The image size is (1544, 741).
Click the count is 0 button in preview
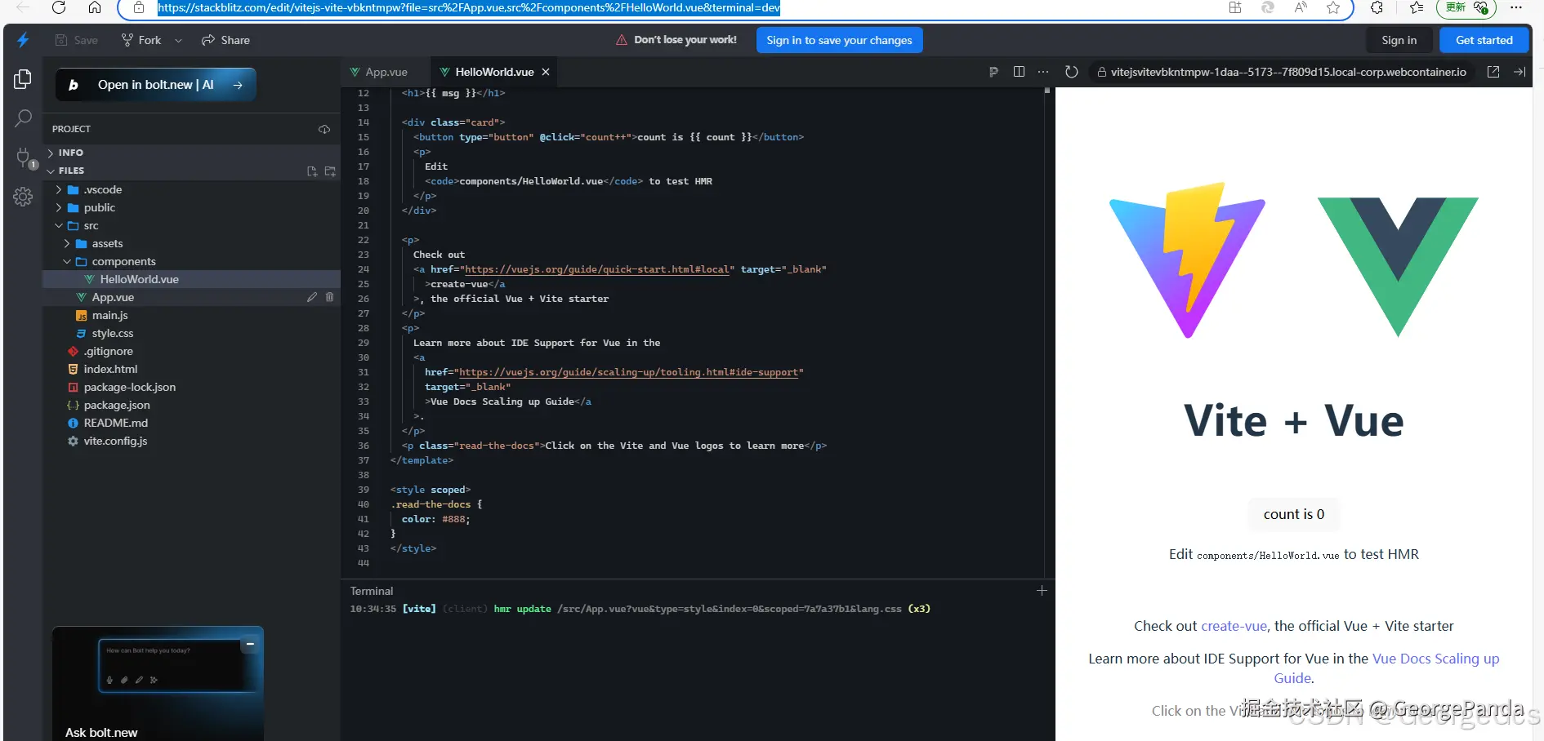(1294, 514)
